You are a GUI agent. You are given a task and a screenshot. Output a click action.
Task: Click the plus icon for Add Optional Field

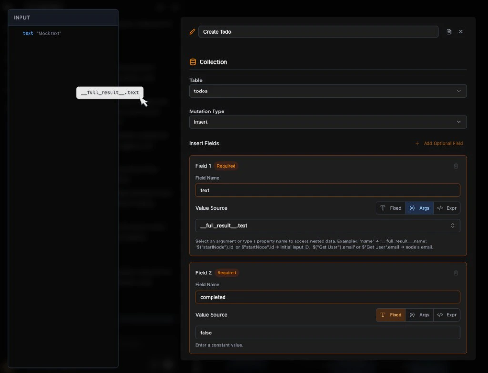(417, 143)
